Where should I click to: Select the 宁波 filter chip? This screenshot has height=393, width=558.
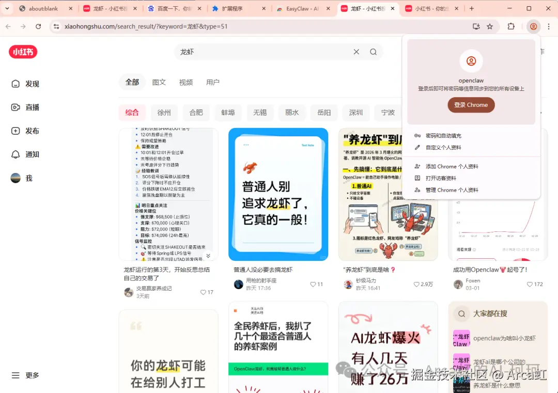(388, 113)
